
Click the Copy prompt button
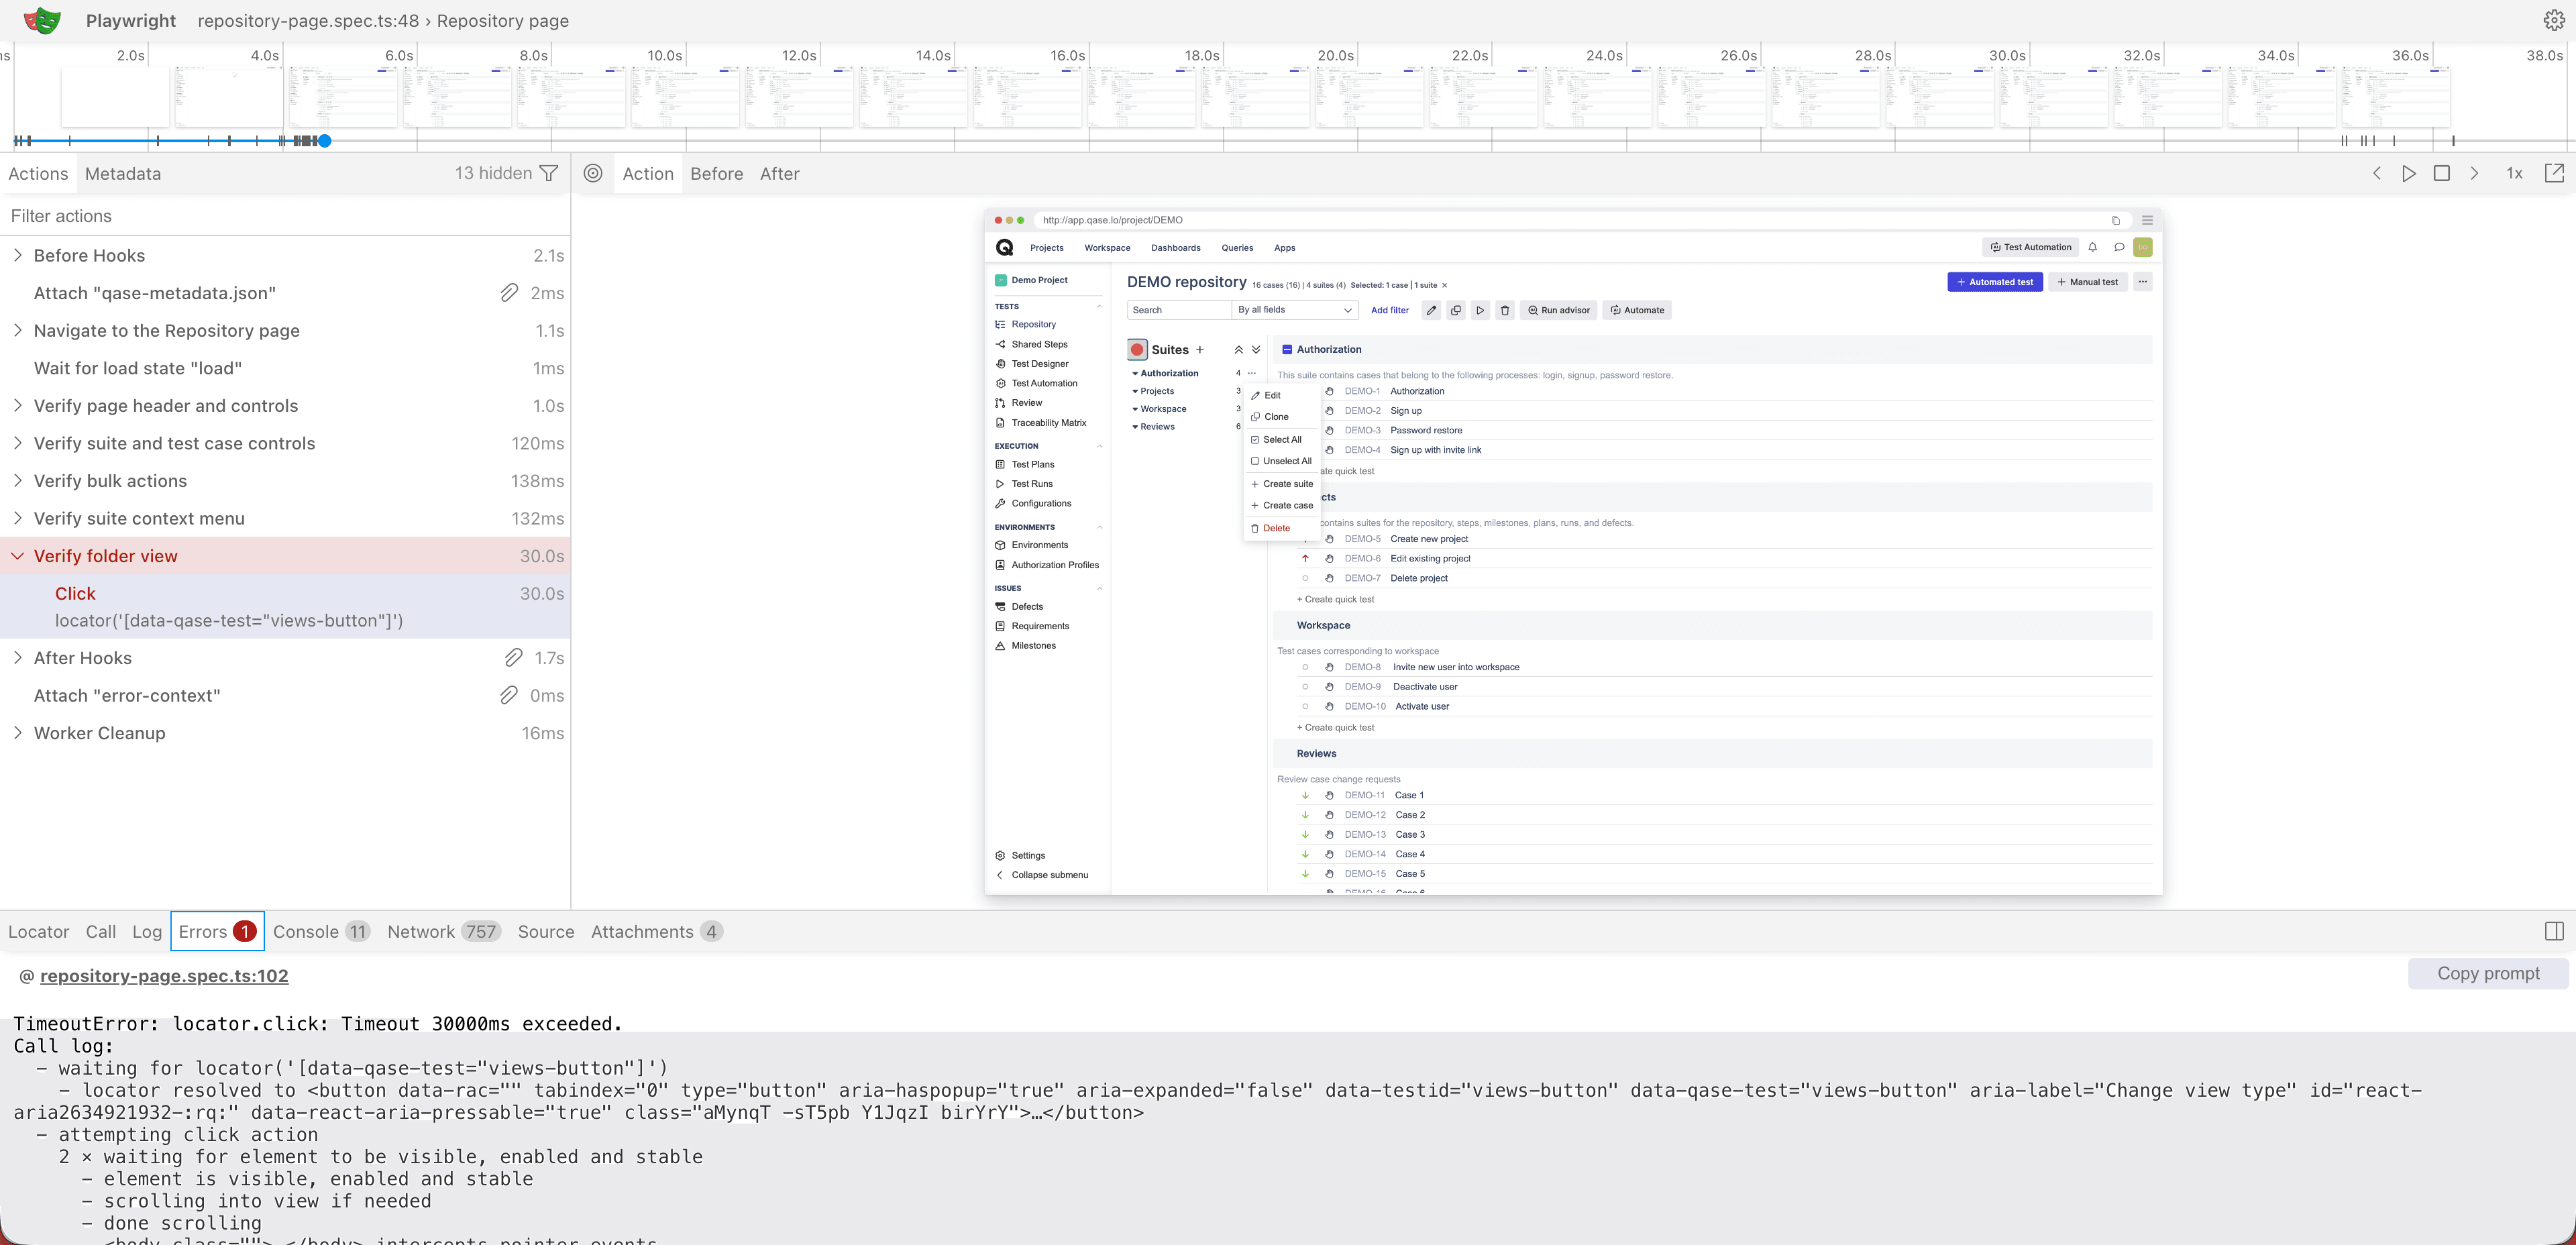(x=2488, y=973)
